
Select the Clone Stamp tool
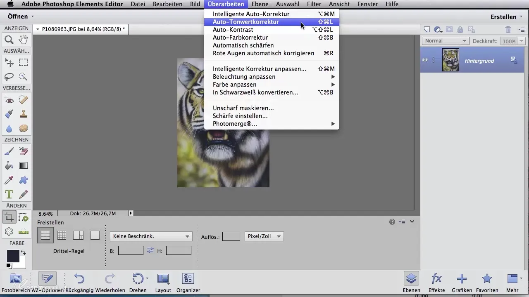pos(24,114)
